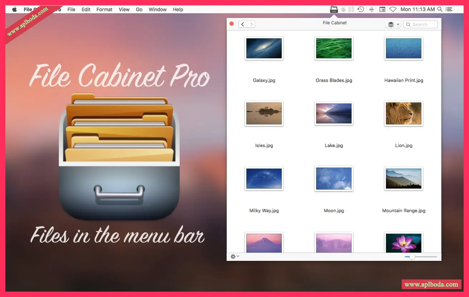Select the Isles.jpg thumbnail
This screenshot has height=297, width=469.
[x=264, y=113]
